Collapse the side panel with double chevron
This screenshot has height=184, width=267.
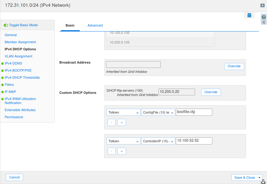click(x=264, y=22)
